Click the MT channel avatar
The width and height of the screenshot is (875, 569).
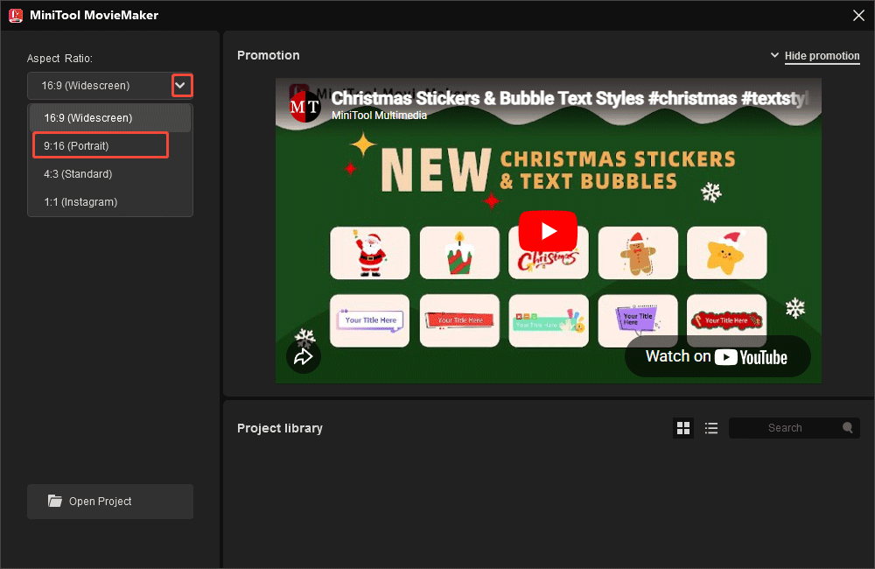[x=305, y=106]
